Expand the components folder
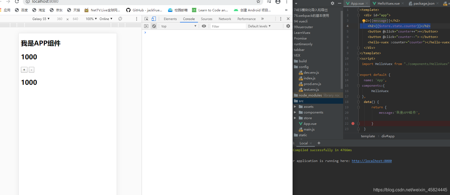450x195 pixels. click(x=295, y=112)
